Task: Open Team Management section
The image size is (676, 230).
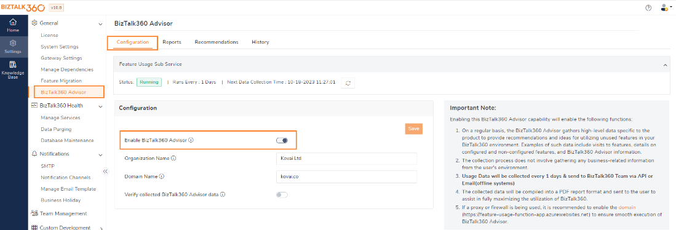Action: tap(63, 213)
